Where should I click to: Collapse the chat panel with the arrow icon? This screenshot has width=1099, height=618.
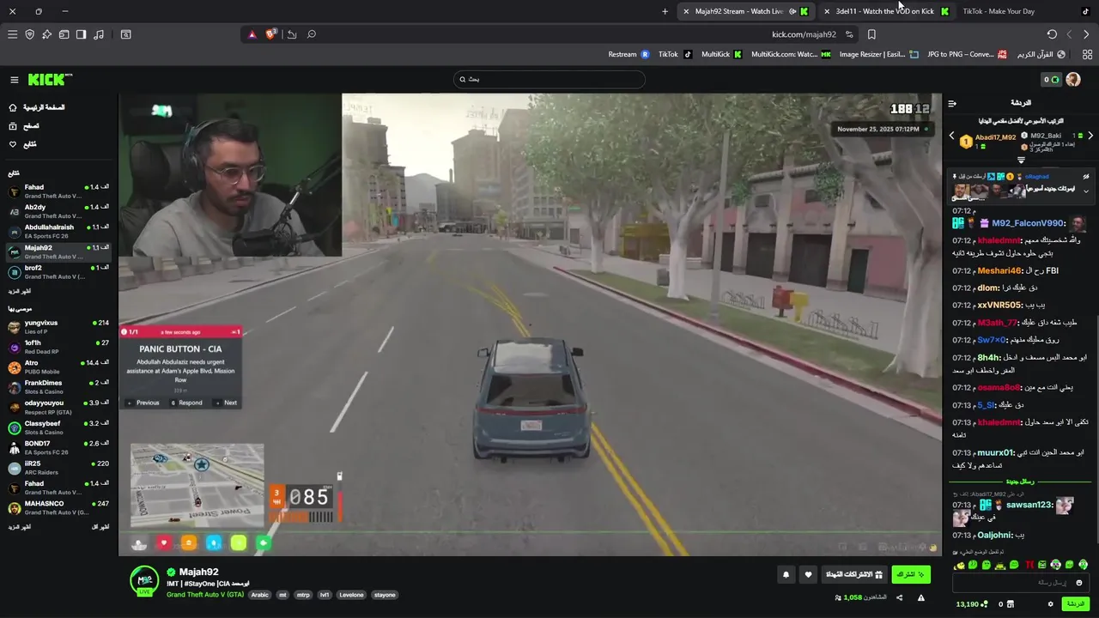click(x=952, y=103)
